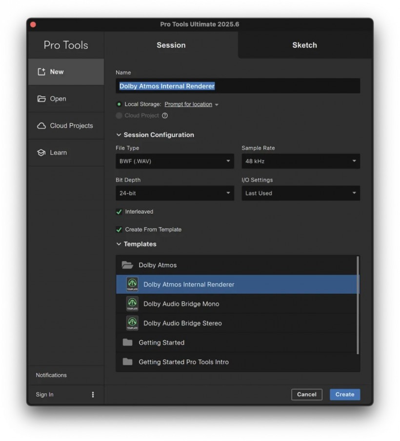
Task: Select Open in the sidebar
Action: pyautogui.click(x=66, y=99)
